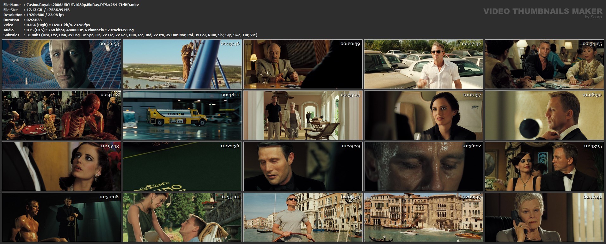Open the skeleton exhibit thumbnail at 00:41:18

[x=62, y=115]
